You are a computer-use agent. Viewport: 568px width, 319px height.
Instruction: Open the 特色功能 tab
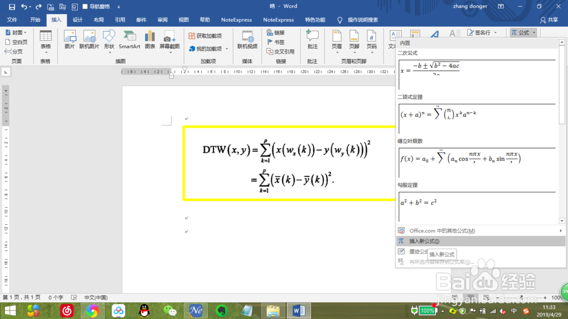[x=315, y=20]
